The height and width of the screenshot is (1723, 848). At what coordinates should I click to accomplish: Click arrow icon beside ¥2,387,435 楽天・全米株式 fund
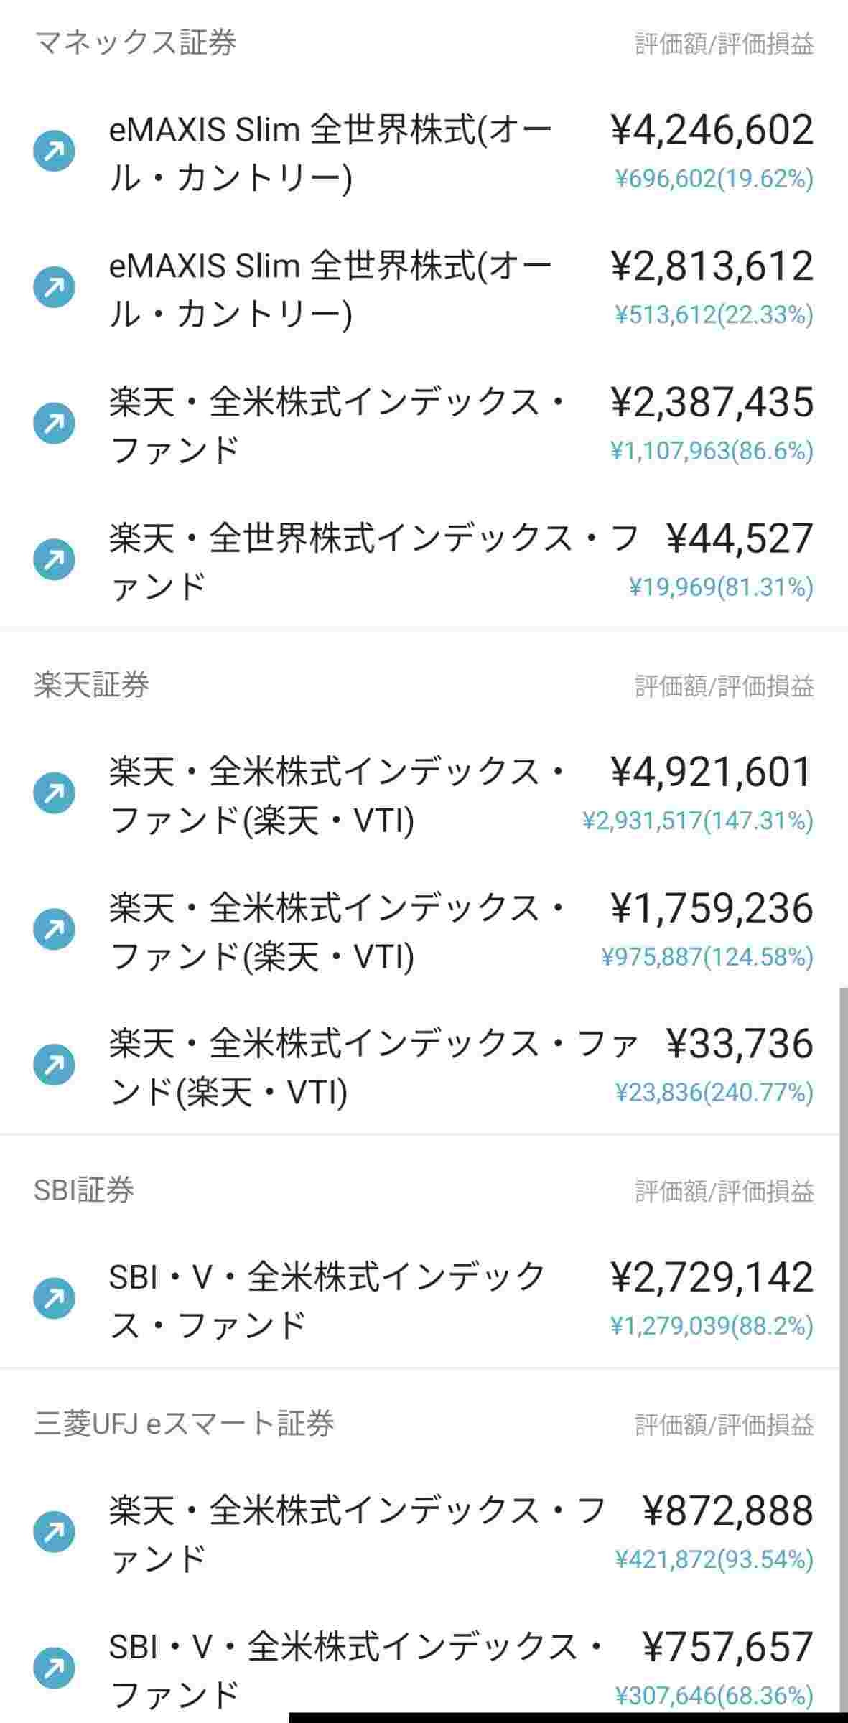(x=55, y=424)
